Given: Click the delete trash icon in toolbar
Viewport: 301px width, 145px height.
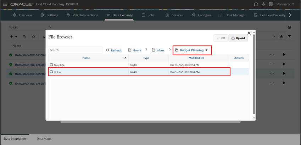Looking at the screenshot, I should [x=24, y=37].
